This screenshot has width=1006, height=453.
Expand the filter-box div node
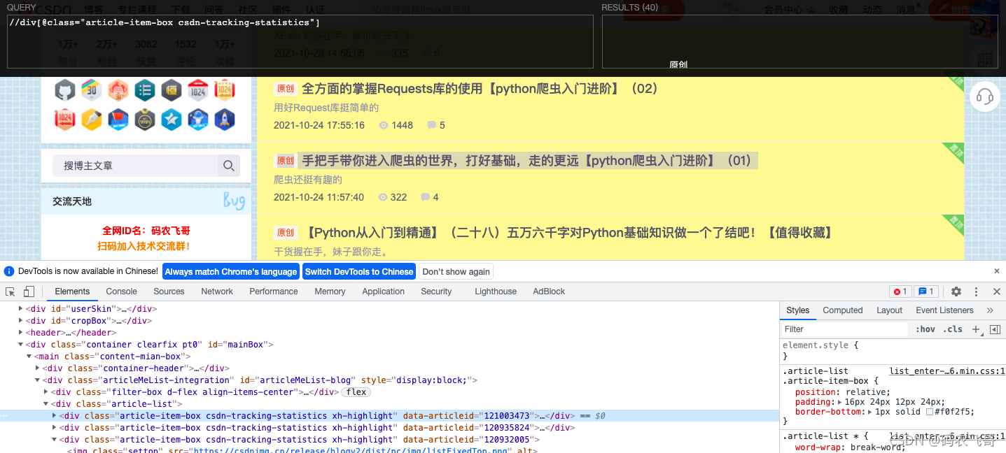pos(46,392)
